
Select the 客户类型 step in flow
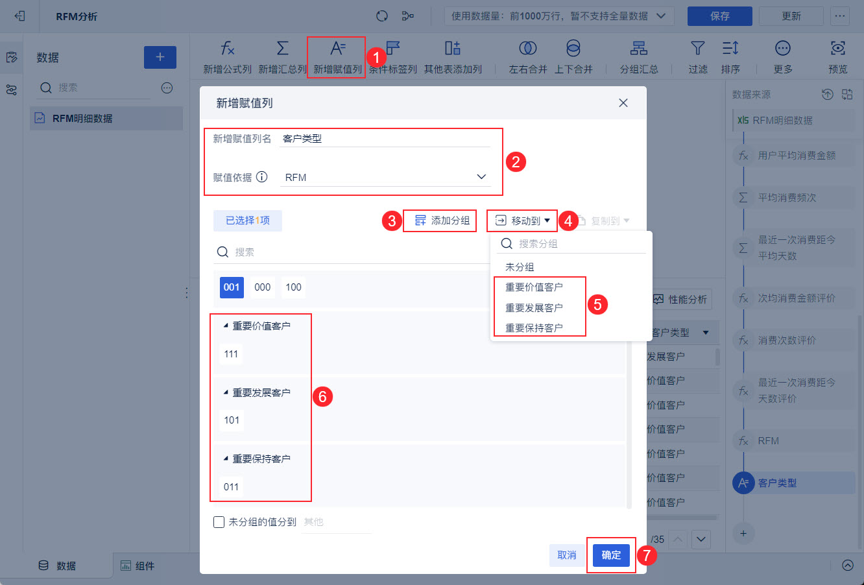795,483
